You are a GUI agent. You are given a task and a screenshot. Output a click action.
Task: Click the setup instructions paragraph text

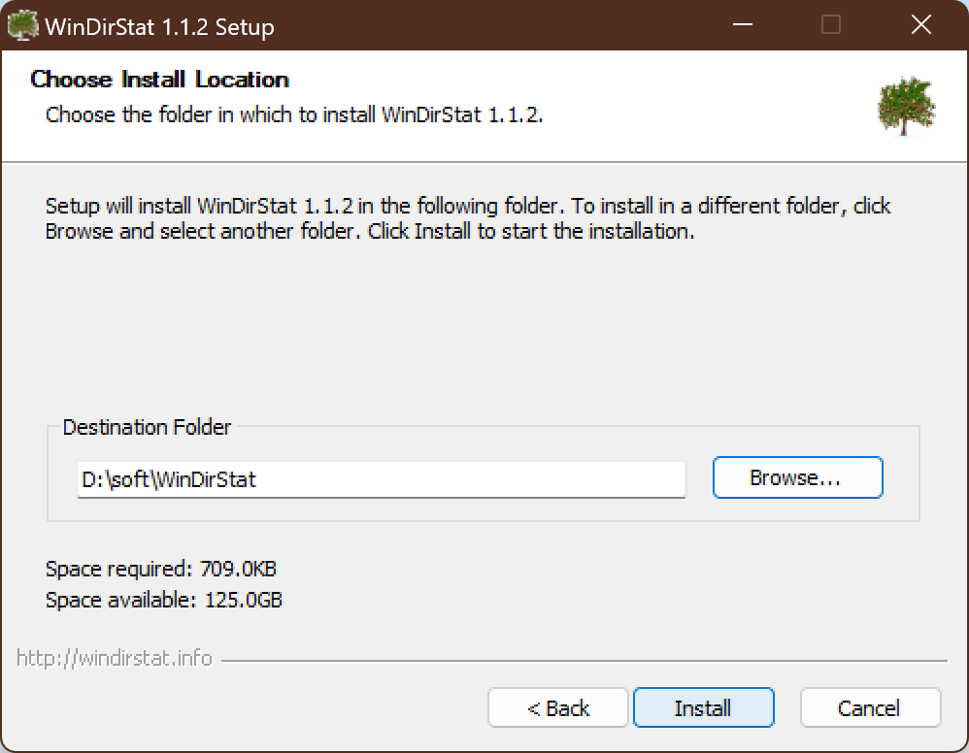point(466,219)
